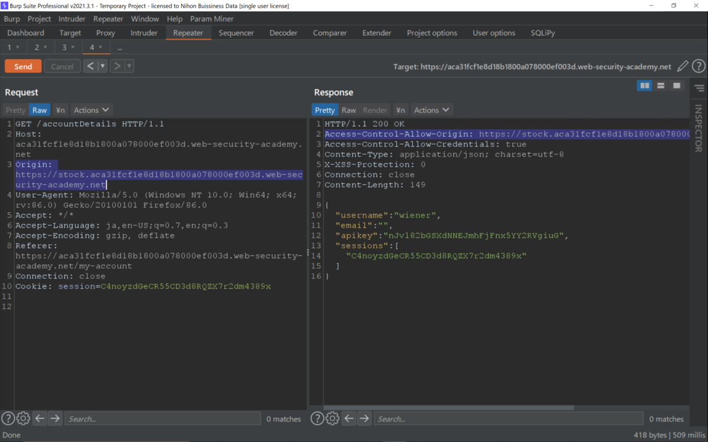
Task: Open request search settings gear
Action: 23,418
